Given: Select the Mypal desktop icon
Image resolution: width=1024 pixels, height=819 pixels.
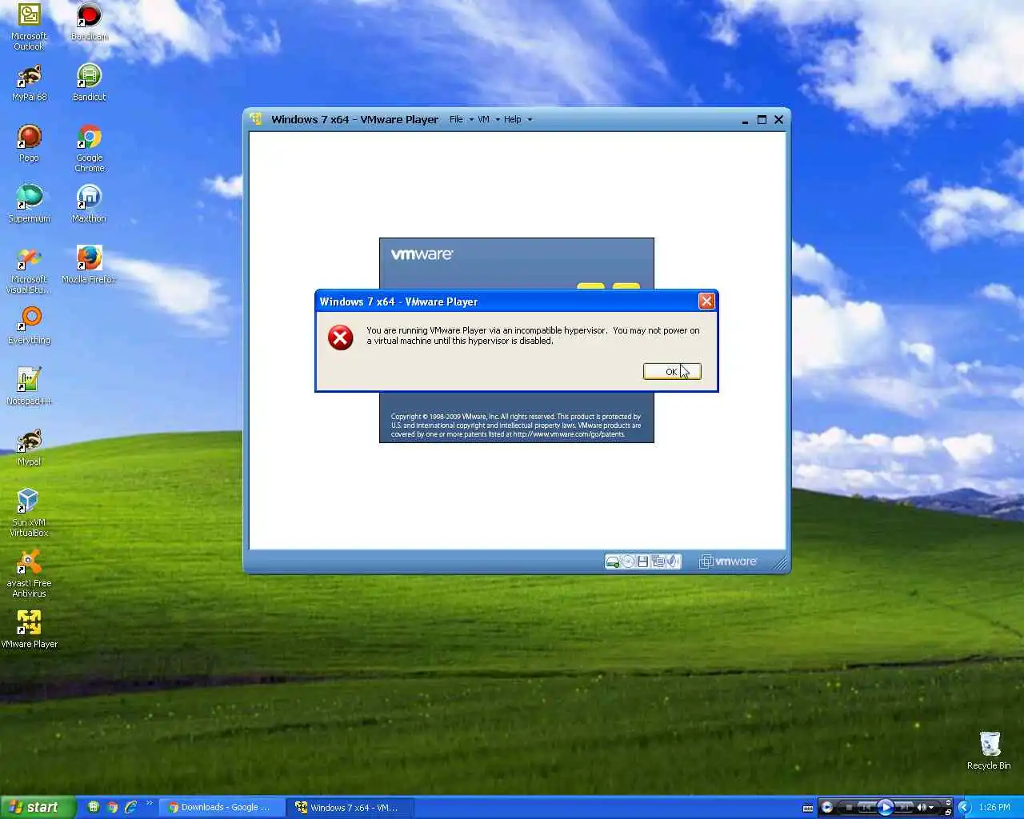Looking at the screenshot, I should (x=30, y=447).
